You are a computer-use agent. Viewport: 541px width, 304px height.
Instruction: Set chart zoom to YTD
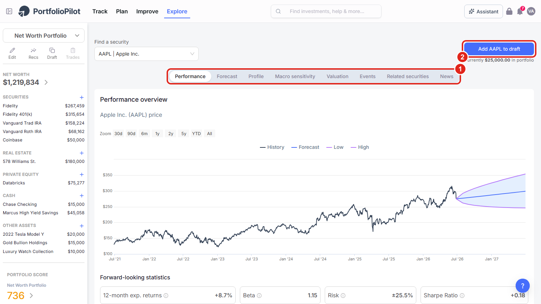tap(197, 134)
